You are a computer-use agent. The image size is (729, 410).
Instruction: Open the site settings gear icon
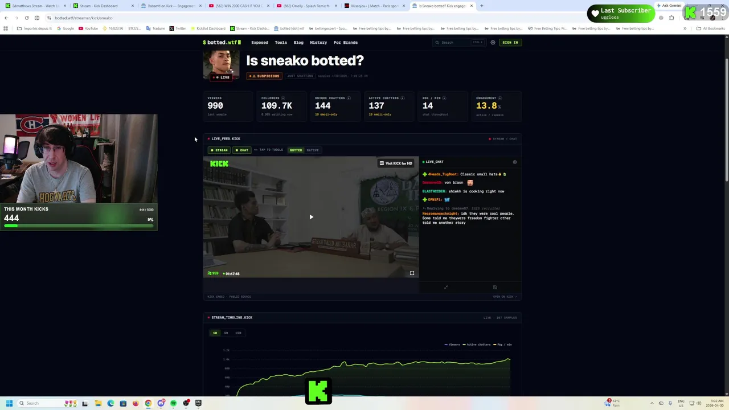point(493,42)
